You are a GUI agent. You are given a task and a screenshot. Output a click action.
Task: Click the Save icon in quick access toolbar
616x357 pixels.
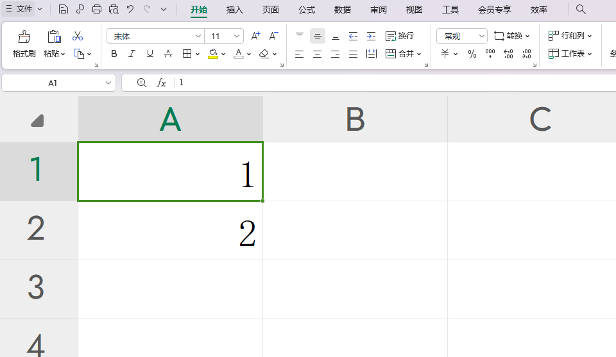coord(64,9)
